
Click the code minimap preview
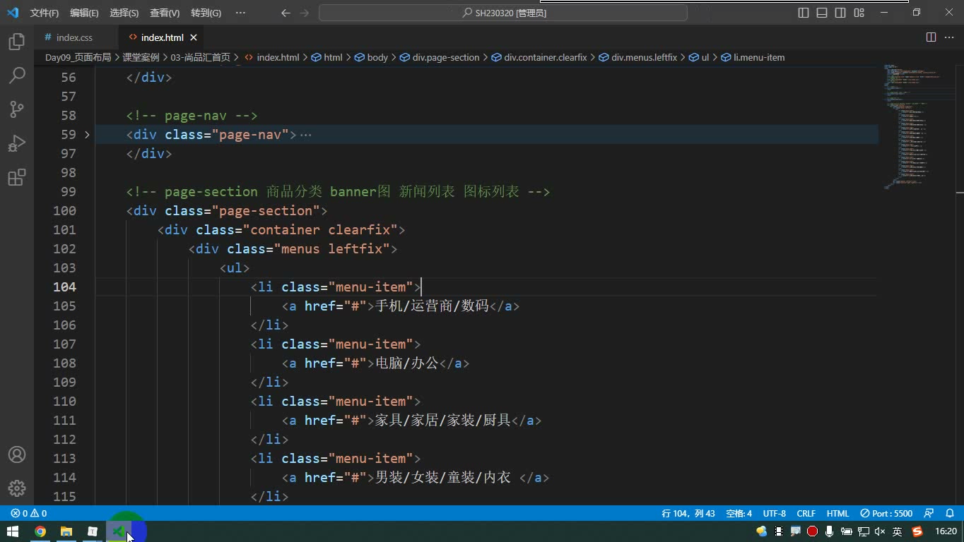[x=917, y=127]
